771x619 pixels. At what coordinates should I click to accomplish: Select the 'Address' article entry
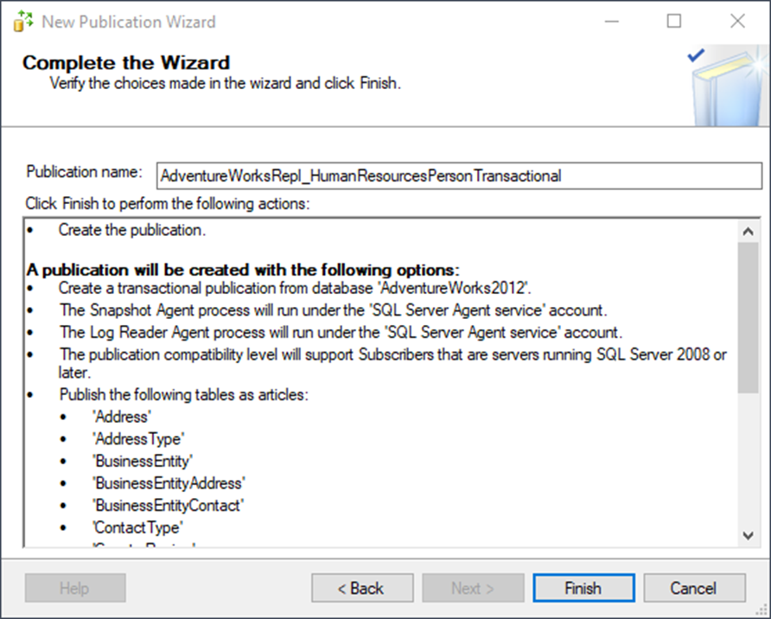click(x=122, y=417)
